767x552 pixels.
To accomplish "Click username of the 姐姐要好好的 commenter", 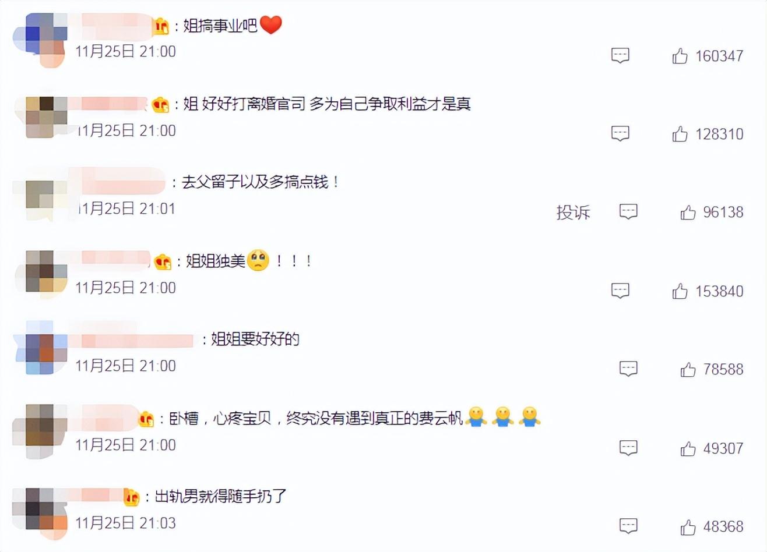I will 136,339.
